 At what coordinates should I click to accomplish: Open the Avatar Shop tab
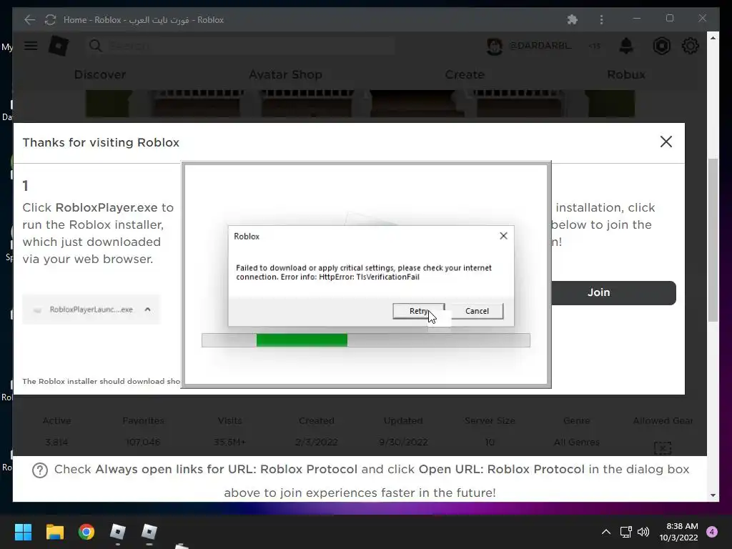tap(285, 74)
